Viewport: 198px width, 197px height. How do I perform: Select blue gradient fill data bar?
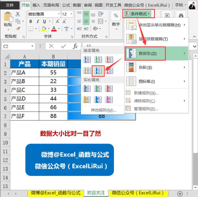click(87, 60)
